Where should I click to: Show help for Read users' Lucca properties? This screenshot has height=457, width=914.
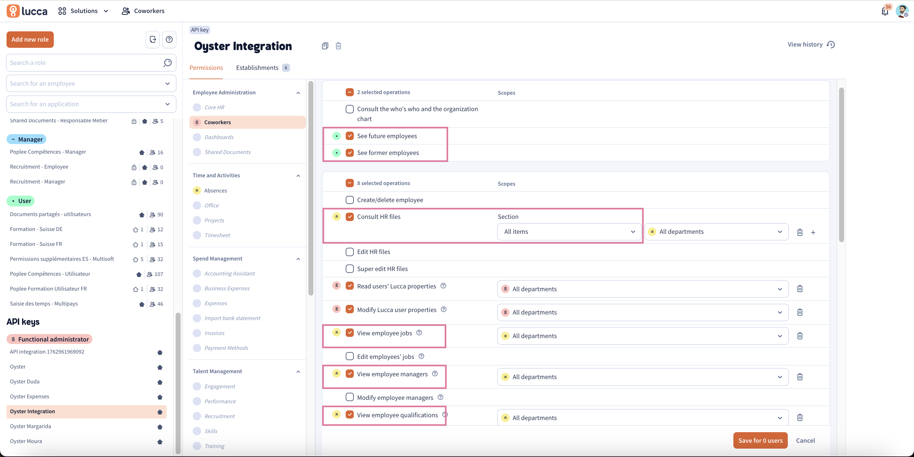pyautogui.click(x=443, y=286)
